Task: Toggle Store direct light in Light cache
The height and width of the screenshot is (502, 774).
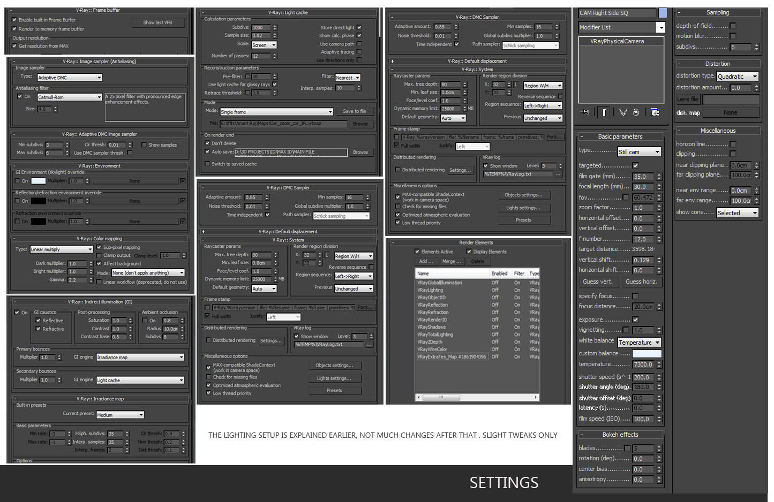Action: click(x=359, y=27)
